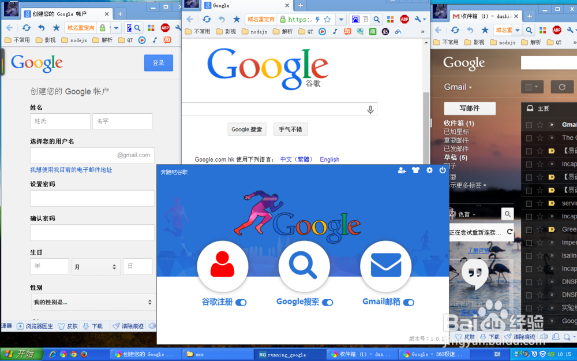Toggle Google搜索 switch
577x361 pixels.
[328, 303]
